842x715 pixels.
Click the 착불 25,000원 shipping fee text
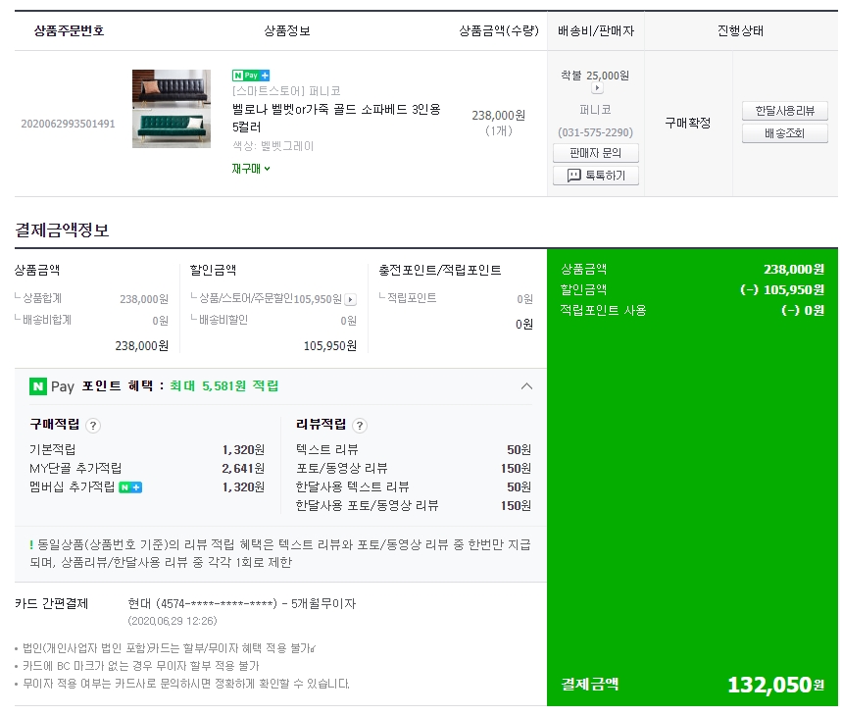click(x=595, y=76)
